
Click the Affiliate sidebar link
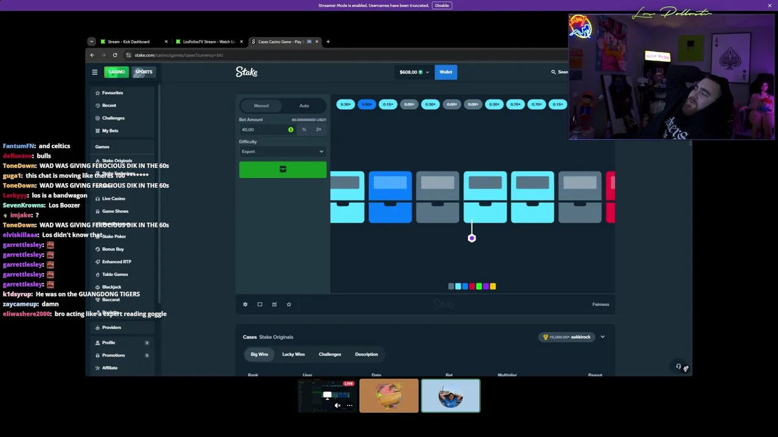[109, 368]
